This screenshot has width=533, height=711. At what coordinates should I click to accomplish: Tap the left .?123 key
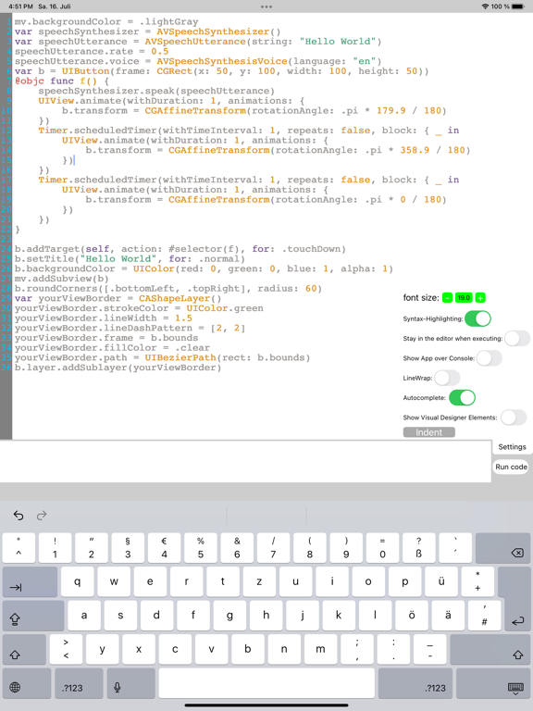(x=79, y=683)
